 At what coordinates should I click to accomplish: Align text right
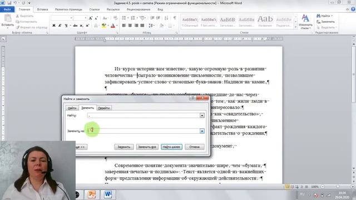pos(136,26)
